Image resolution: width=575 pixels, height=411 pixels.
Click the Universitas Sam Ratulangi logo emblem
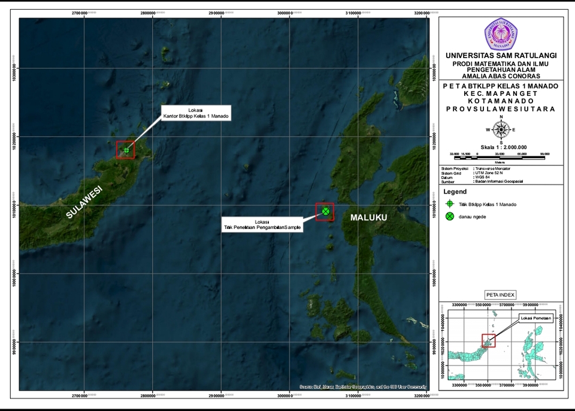coord(501,34)
